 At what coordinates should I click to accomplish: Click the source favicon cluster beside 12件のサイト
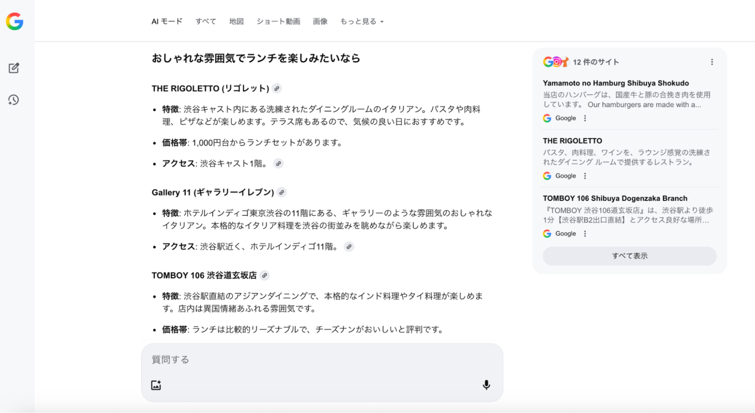555,62
